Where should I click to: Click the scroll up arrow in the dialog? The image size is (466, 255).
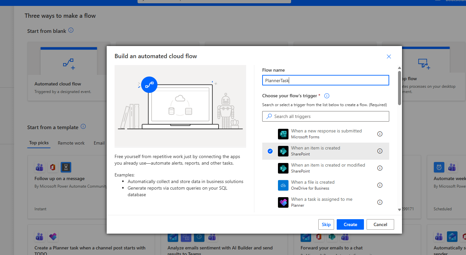tap(399, 68)
